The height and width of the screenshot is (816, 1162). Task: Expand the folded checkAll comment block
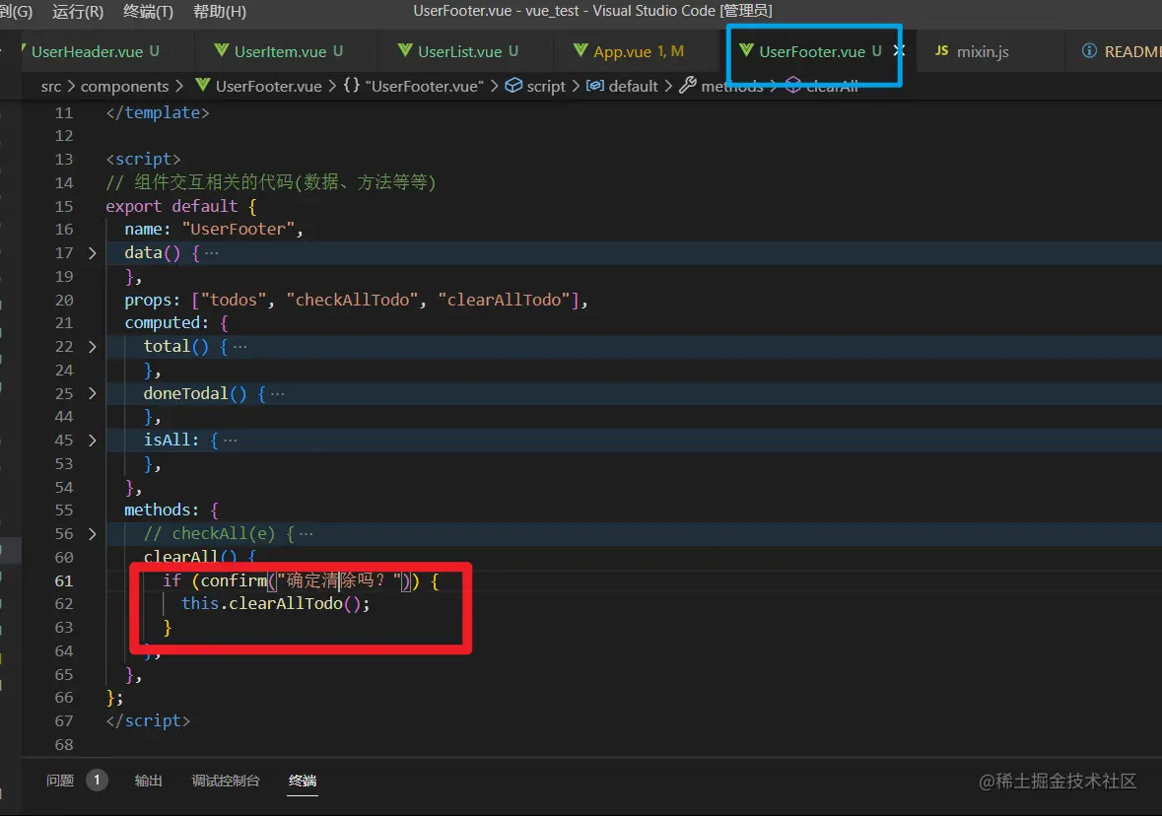click(x=92, y=533)
